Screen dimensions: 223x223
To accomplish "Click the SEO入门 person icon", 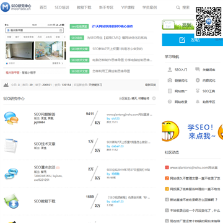I will click(x=170, y=69).
